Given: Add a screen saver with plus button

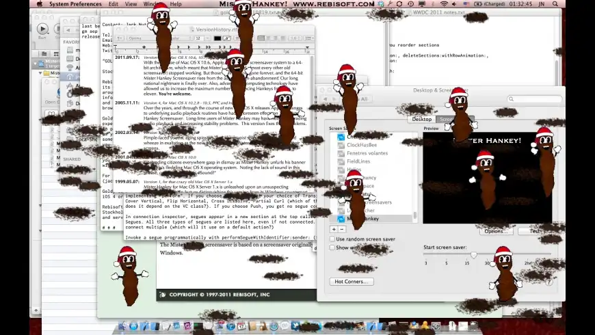Looking at the screenshot, I should 334,229.
